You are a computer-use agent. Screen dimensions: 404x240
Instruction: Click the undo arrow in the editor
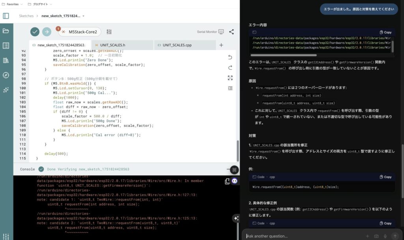click(x=230, y=57)
